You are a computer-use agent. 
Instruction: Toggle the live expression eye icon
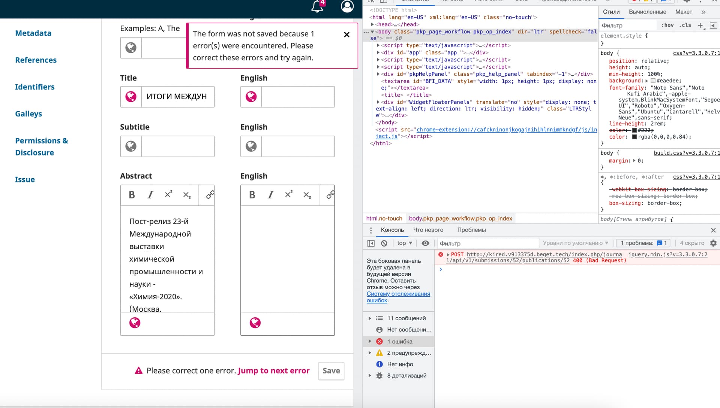coord(425,243)
